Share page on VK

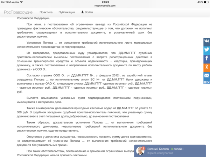pos(206,41)
